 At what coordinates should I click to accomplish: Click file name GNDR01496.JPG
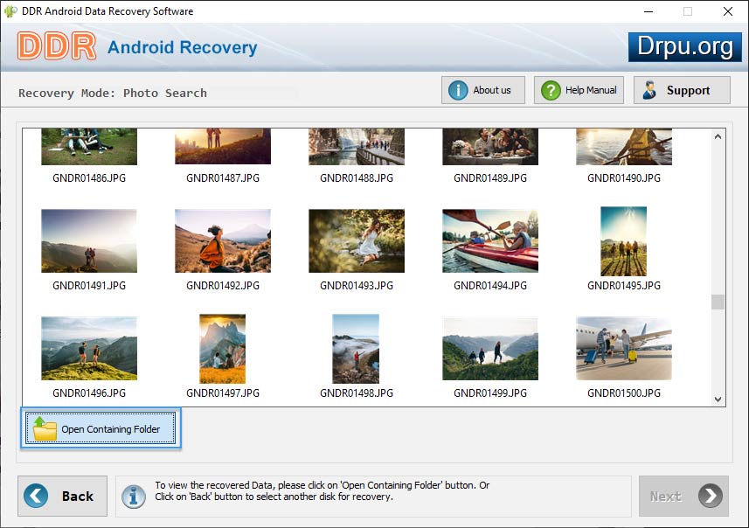89,393
